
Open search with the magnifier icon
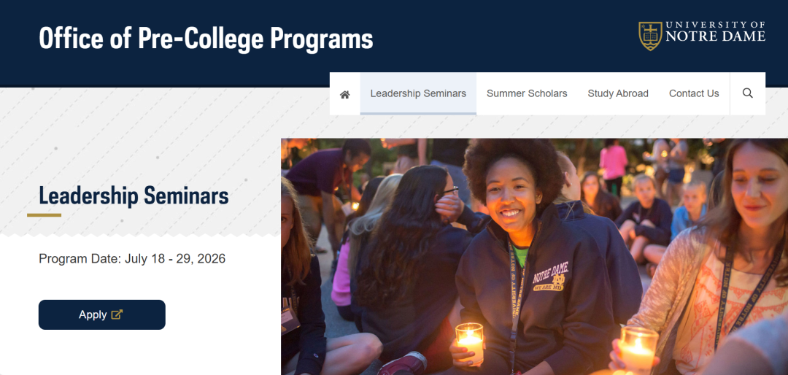tap(747, 93)
